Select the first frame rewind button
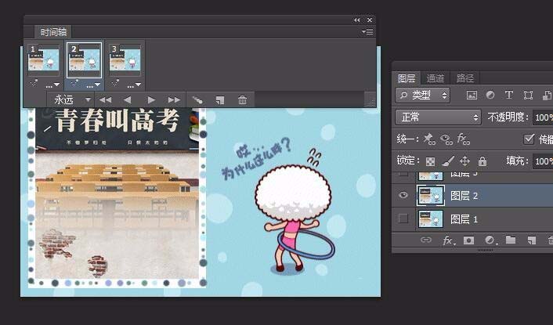The width and height of the screenshot is (553, 325). [x=105, y=100]
